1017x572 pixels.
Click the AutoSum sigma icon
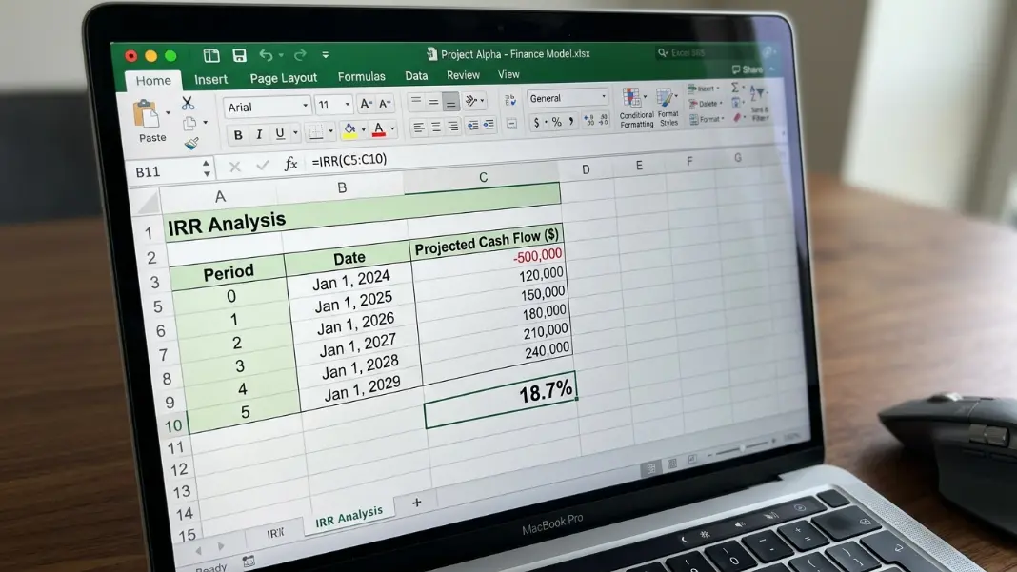(735, 87)
